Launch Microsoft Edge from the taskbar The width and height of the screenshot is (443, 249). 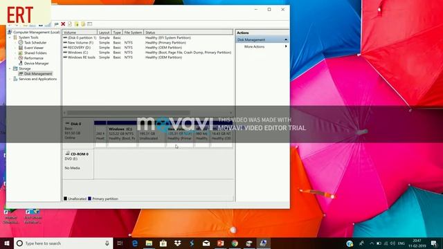click(135, 243)
